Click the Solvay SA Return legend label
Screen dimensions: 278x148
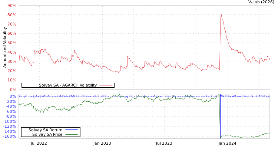pos(45,130)
